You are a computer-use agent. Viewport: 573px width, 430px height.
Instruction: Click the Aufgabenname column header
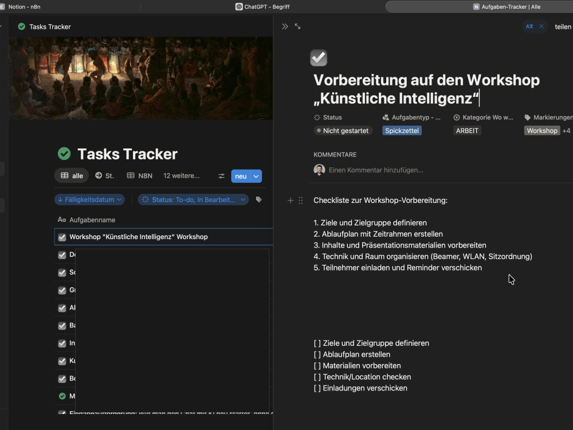[87, 220]
